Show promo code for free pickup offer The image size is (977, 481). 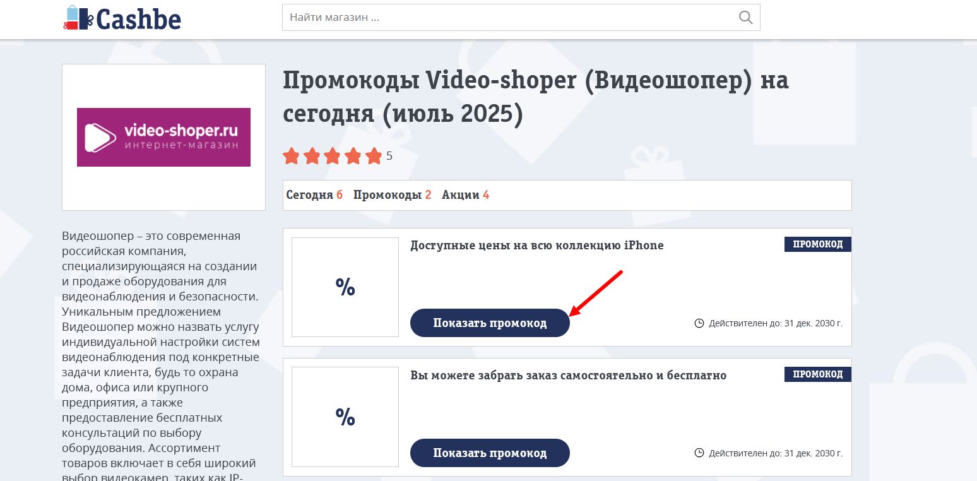pos(490,453)
